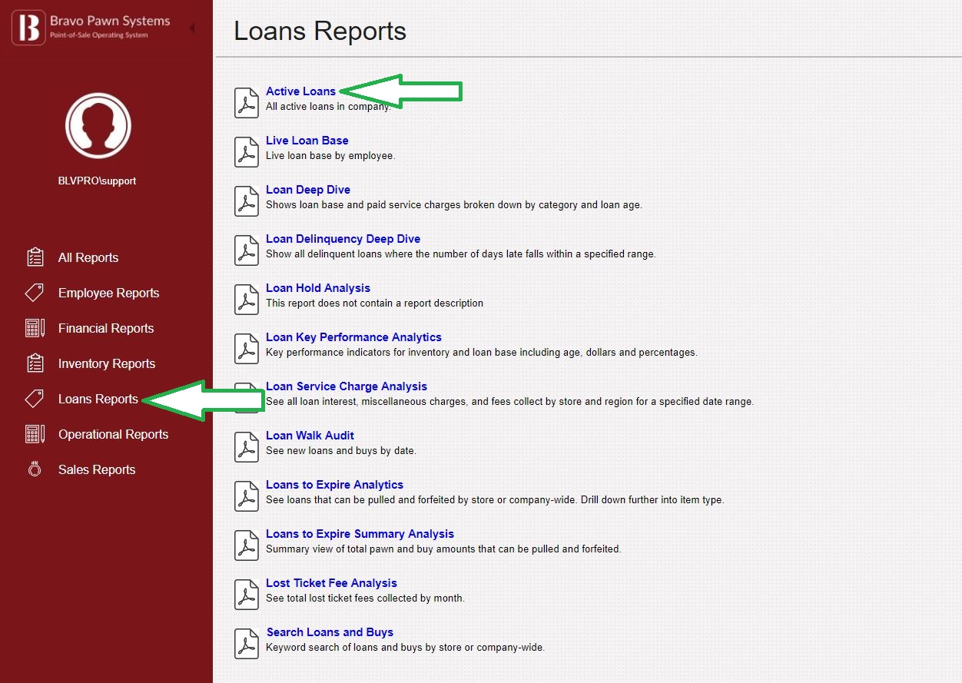Click description 'See new loans and buys by date.'
This screenshot has width=962, height=683.
click(341, 451)
